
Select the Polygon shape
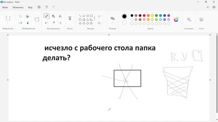click(x=84, y=20)
